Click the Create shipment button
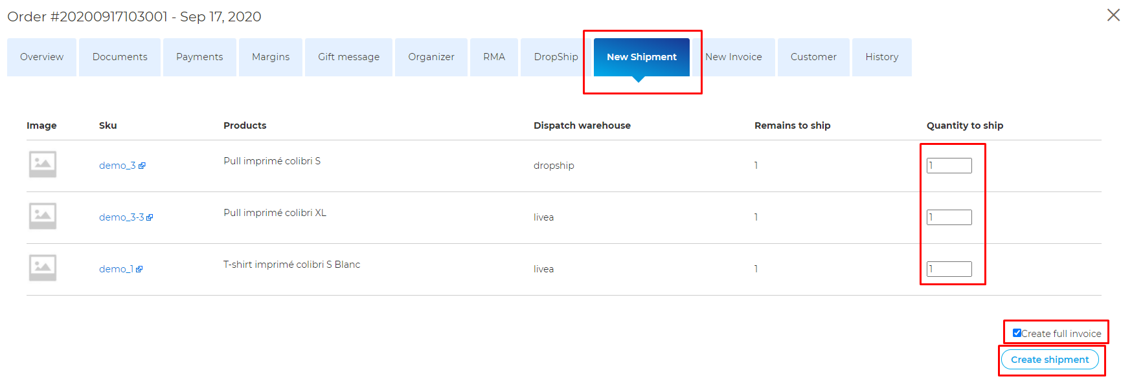The width and height of the screenshot is (1121, 392). pyautogui.click(x=1050, y=360)
